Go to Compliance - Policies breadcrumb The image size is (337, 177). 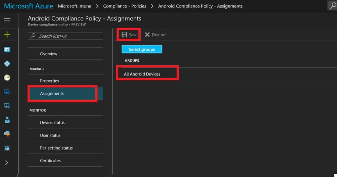pyautogui.click(x=125, y=6)
